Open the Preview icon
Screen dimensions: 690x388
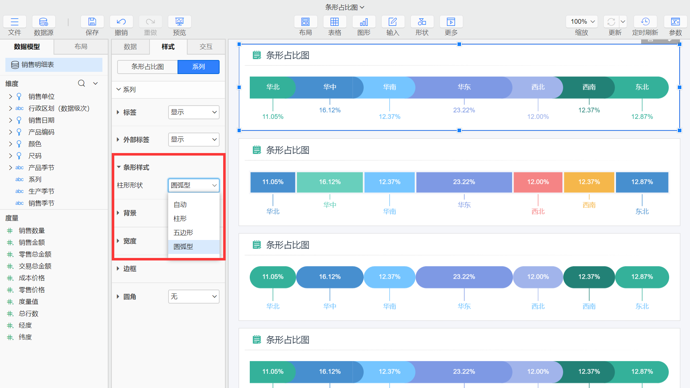coord(179,22)
